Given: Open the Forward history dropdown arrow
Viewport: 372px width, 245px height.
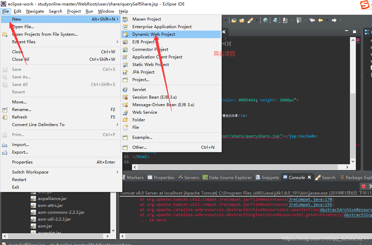Looking at the screenshot, I should (341, 20).
